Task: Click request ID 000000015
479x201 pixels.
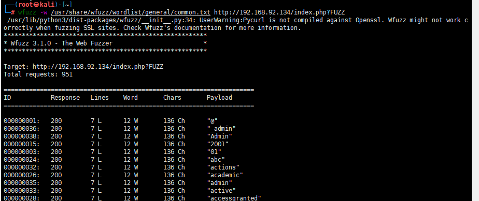Action: click(x=22, y=144)
